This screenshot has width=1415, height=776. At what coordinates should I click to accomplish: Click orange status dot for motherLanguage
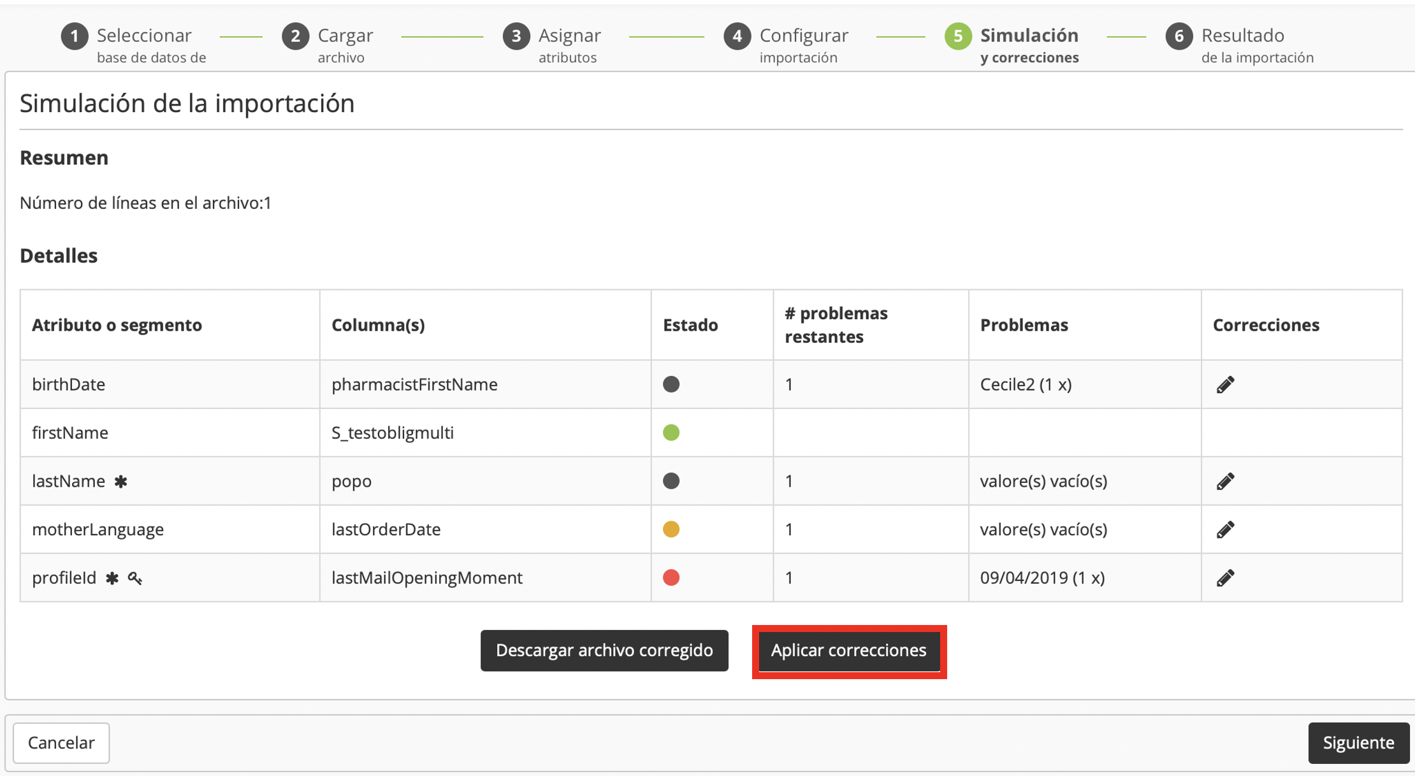coord(671,529)
